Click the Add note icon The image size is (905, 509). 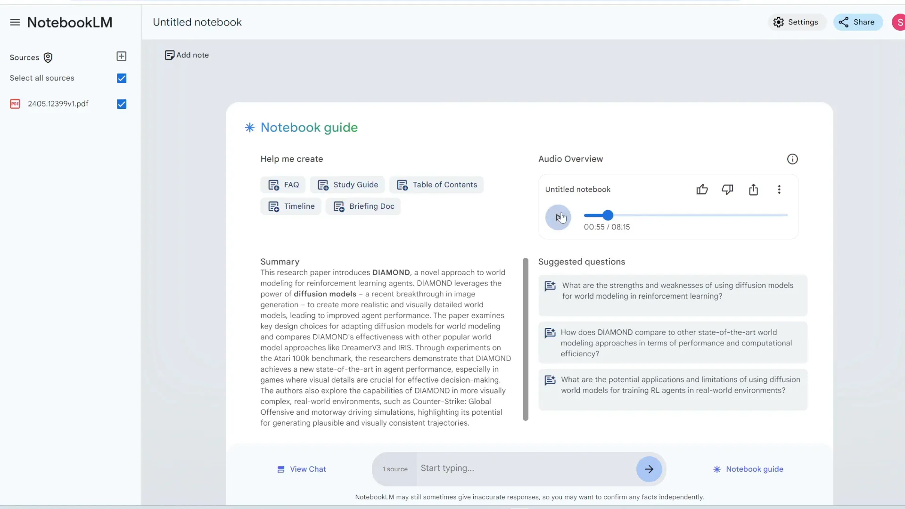[x=169, y=55]
